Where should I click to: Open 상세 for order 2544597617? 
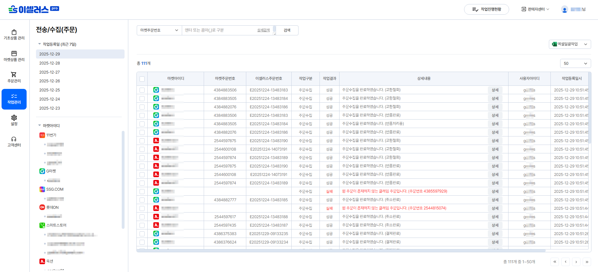click(495, 217)
